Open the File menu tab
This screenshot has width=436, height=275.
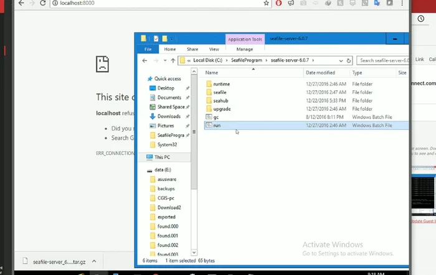(x=148, y=49)
